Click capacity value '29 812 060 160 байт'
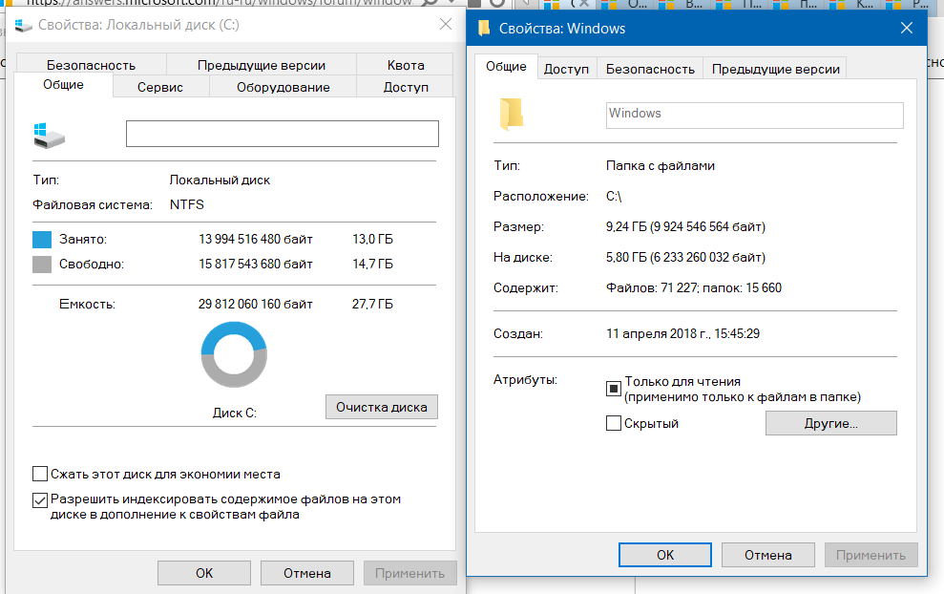Screen dimensions: 944x594 pyautogui.click(x=255, y=305)
